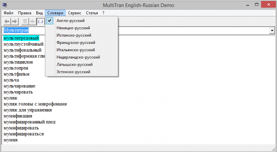
Task: Open the Сервис menu
Action: point(75,13)
